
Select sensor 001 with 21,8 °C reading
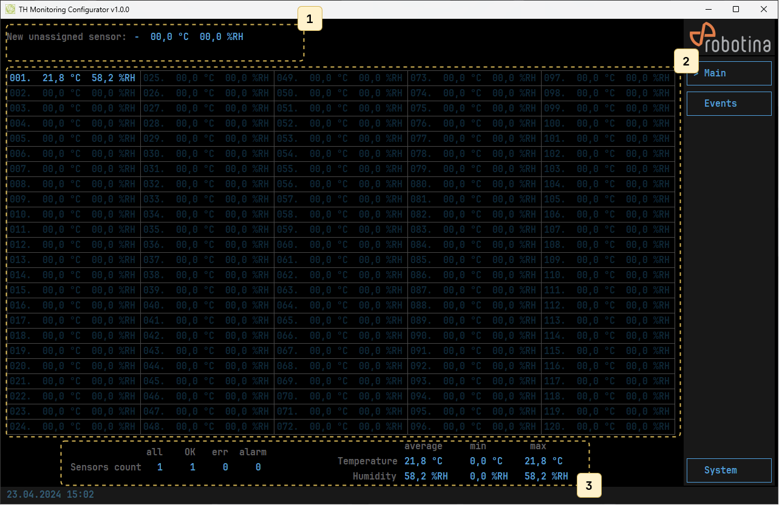[x=73, y=78]
